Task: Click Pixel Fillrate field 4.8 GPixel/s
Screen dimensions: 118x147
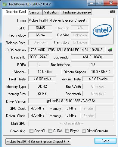Action: coord(42,79)
